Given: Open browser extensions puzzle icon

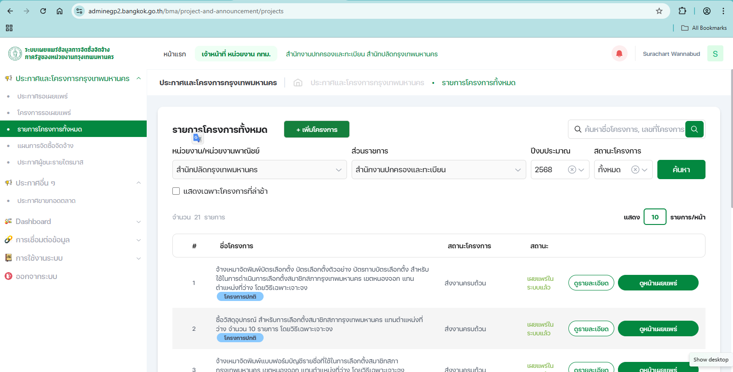Looking at the screenshot, I should click(683, 11).
